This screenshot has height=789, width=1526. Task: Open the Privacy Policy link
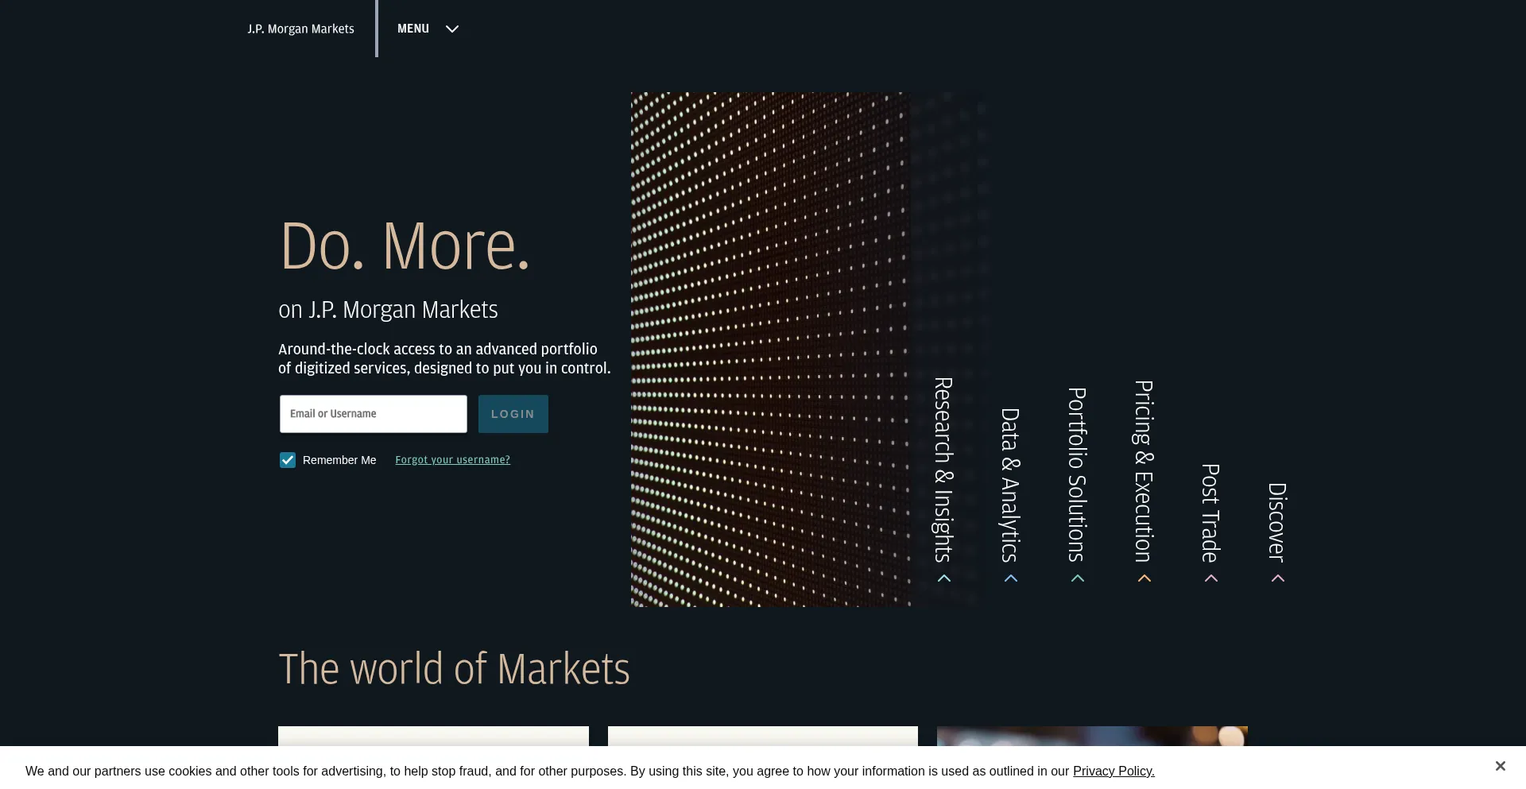(1114, 771)
